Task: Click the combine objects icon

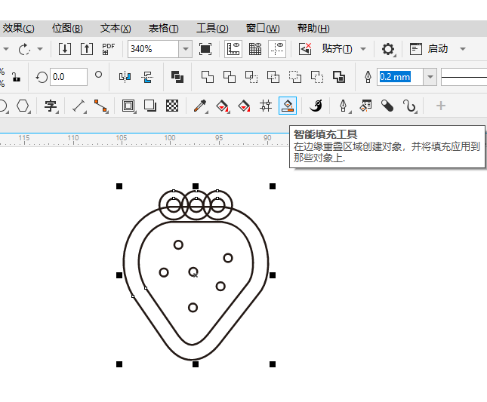Action: [x=177, y=77]
